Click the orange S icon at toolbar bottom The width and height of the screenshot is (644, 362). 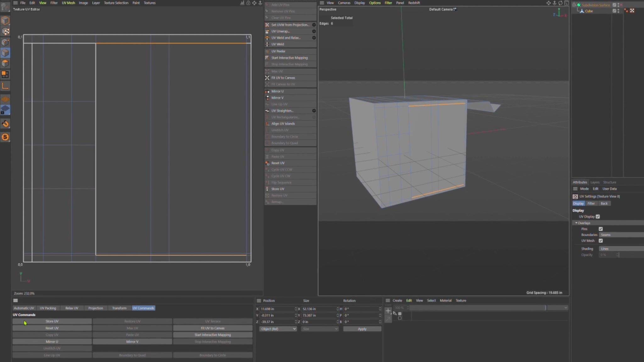5,137
